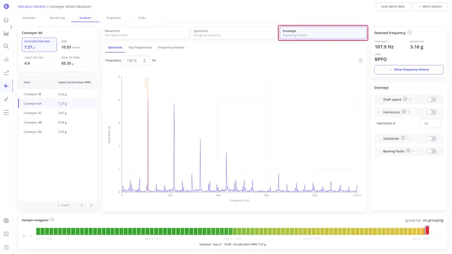The width and height of the screenshot is (452, 254).
Task: Collapse the Harmonics overlay section
Action: click(x=379, y=112)
